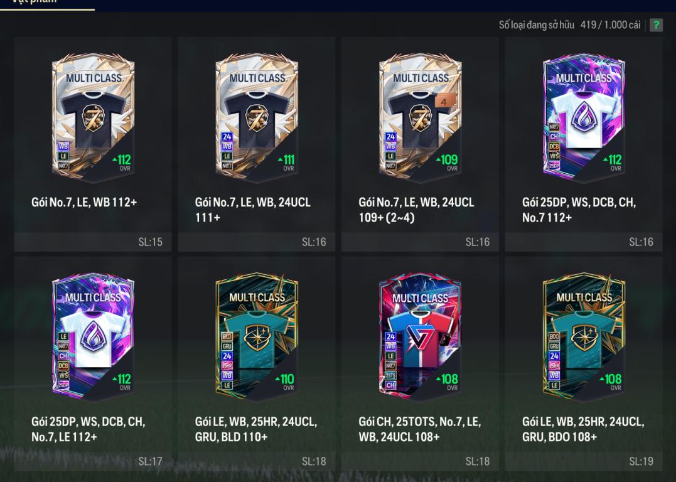Image resolution: width=676 pixels, height=482 pixels.
Task: Open the 25DP, WS, DCB, CH, No.7 112+ pack
Action: (584, 144)
